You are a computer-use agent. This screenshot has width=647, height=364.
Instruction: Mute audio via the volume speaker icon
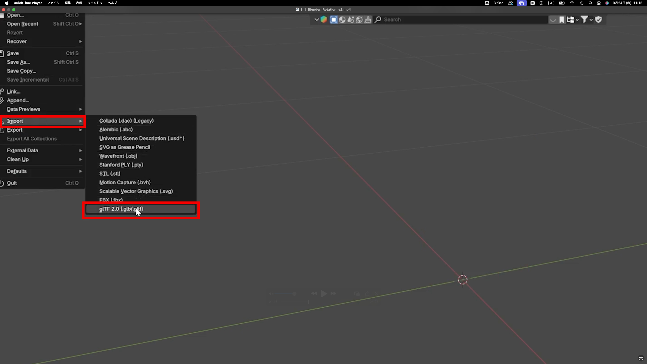click(271, 294)
